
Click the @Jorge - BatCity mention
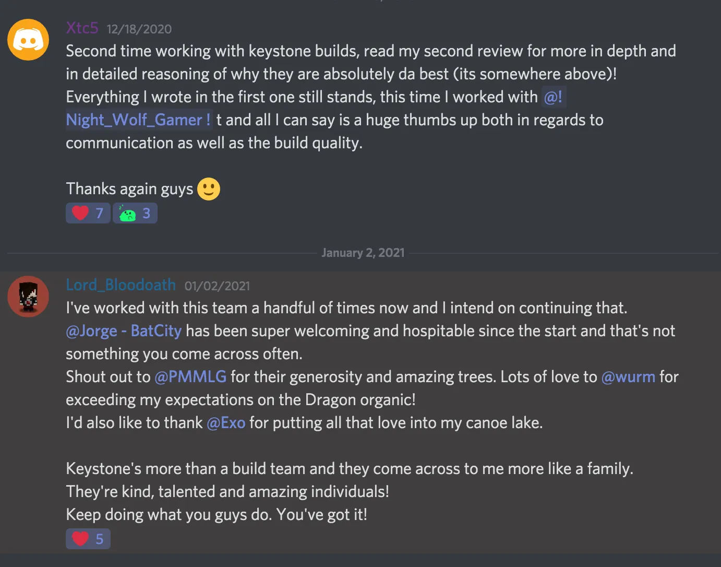click(x=124, y=331)
